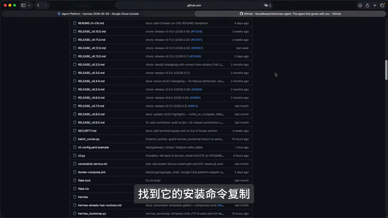Open pull request #4812 link
This screenshot has width=388, height=218.
(193, 106)
